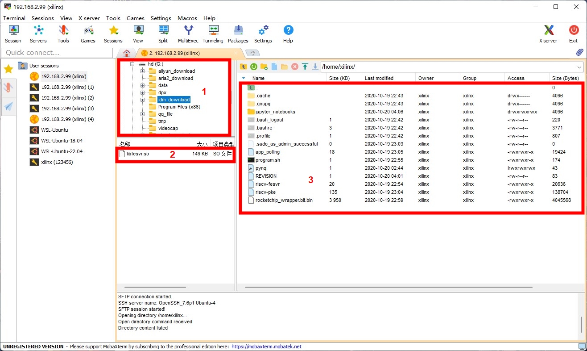Select the Split terminal toolbar icon
Screen dimensions: 587x351
[163, 34]
